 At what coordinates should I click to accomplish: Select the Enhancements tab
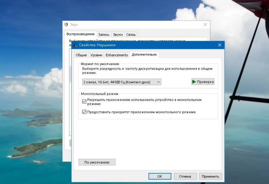coord(117,55)
